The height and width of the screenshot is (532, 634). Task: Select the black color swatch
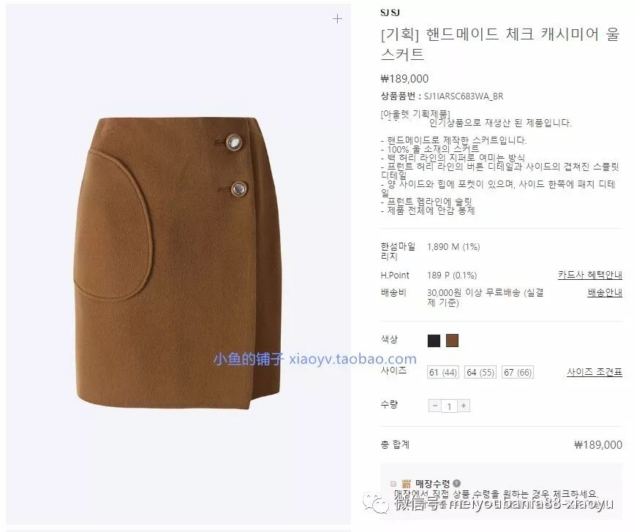[x=434, y=341]
